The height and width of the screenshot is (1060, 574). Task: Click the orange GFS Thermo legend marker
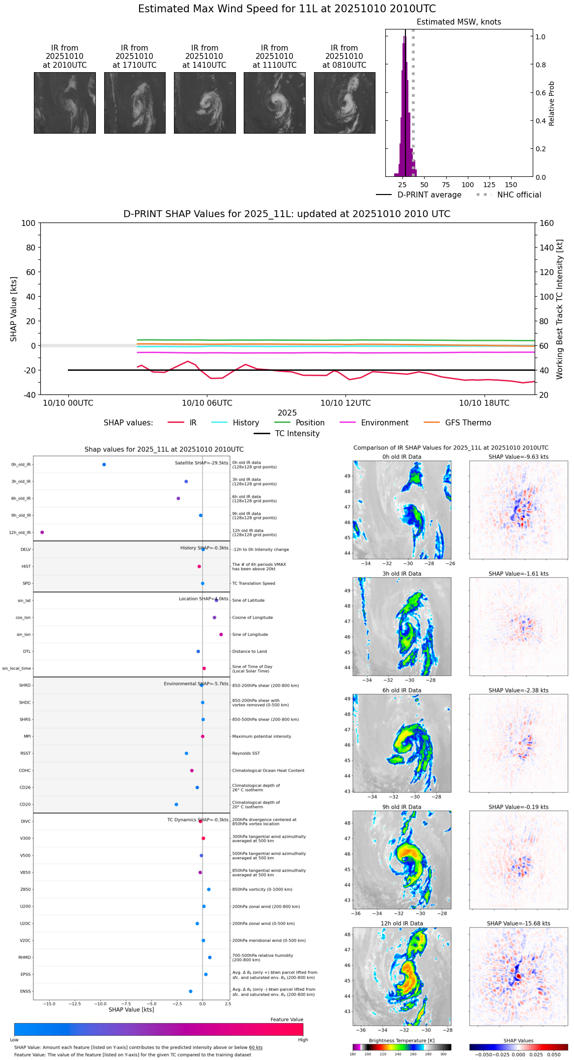pyautogui.click(x=431, y=422)
